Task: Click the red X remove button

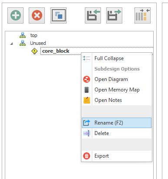Action: 37,15
